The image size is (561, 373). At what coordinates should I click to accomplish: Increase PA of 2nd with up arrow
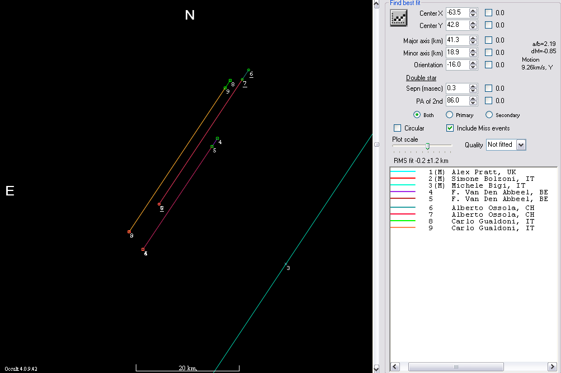pyautogui.click(x=473, y=99)
